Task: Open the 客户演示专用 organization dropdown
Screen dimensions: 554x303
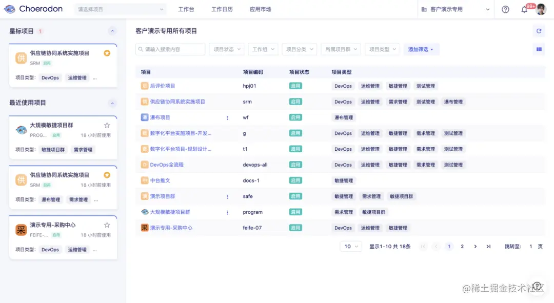Action: [456, 10]
